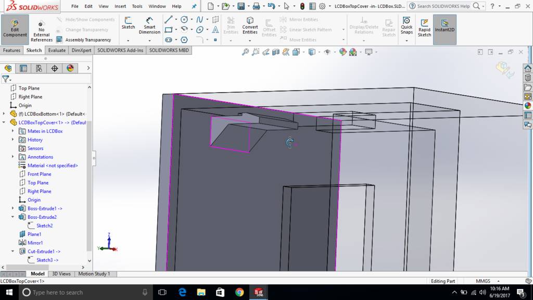
Task: Click the Print icon in toolbar
Action: (x=256, y=6)
